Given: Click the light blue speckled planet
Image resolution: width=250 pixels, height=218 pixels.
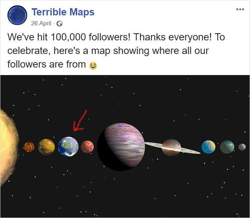Looking at the screenshot, I should click(x=208, y=147).
